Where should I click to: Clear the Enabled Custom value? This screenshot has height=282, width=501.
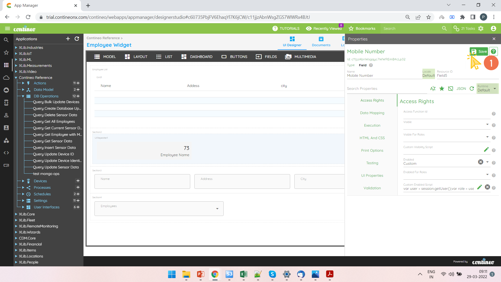tap(480, 162)
